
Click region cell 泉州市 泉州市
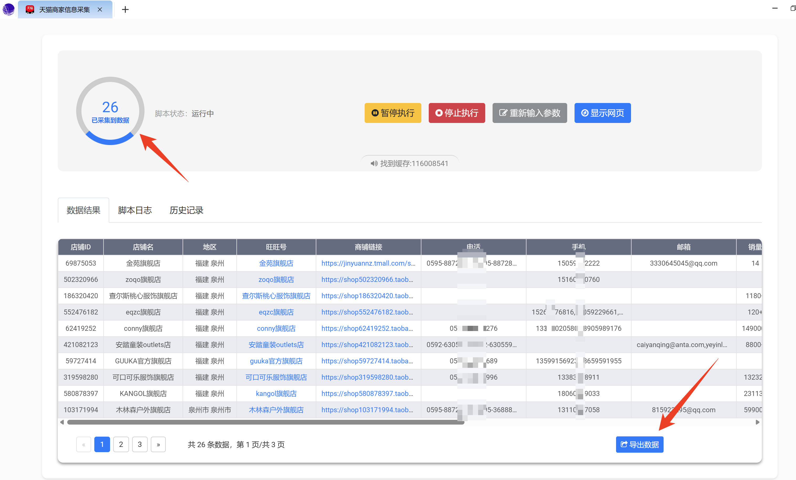point(210,410)
